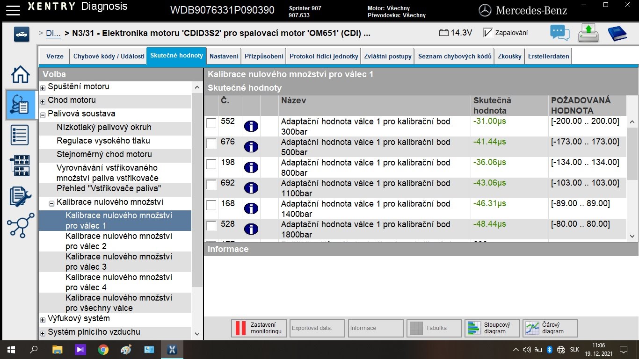Open the diagnosis stethoscope sidebar icon

click(21, 104)
